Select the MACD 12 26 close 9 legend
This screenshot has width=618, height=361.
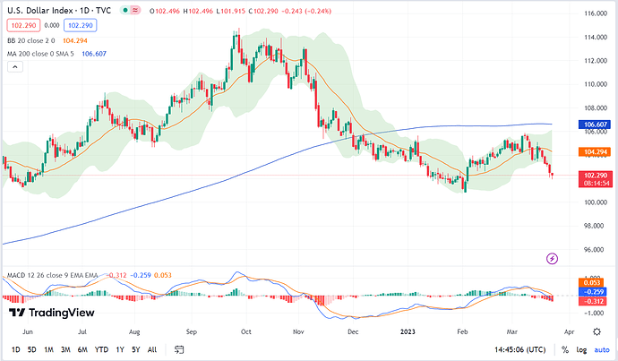point(53,275)
